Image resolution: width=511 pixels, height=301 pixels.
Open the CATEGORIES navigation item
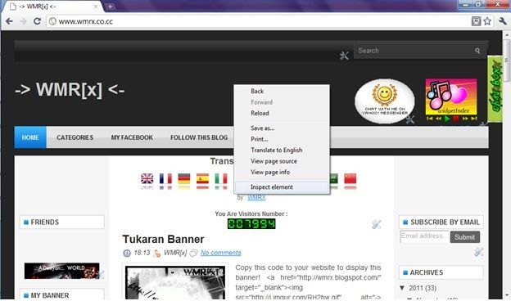pyautogui.click(x=75, y=137)
